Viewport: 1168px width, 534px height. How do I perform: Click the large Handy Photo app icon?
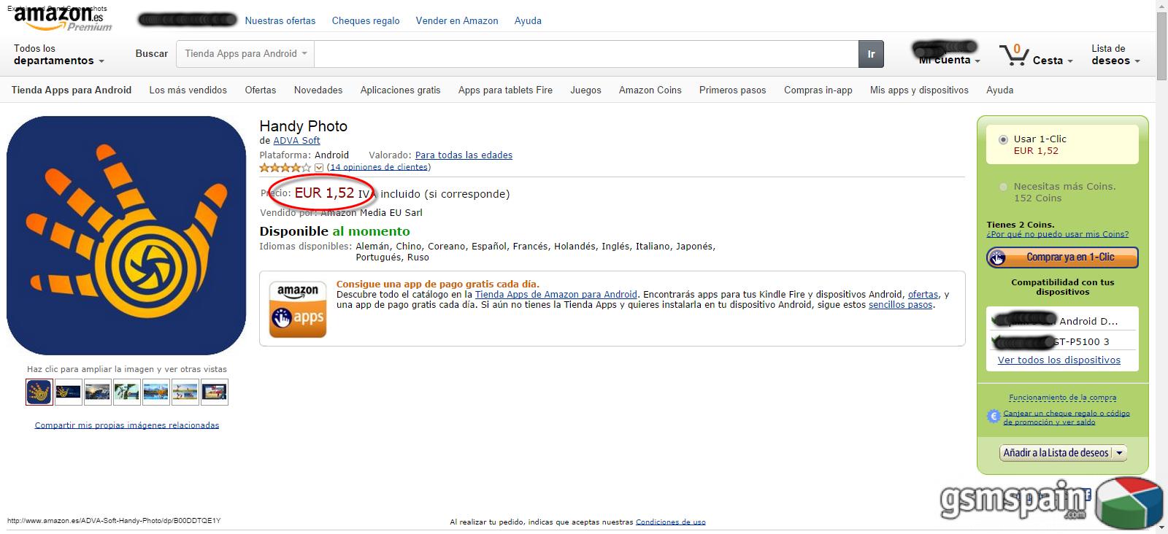pos(126,236)
